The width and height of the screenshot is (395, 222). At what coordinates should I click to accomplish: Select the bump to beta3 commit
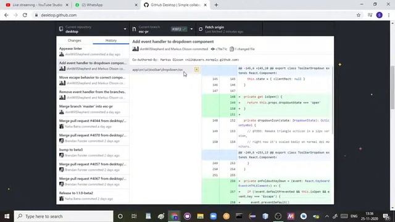pyautogui.click(x=93, y=152)
